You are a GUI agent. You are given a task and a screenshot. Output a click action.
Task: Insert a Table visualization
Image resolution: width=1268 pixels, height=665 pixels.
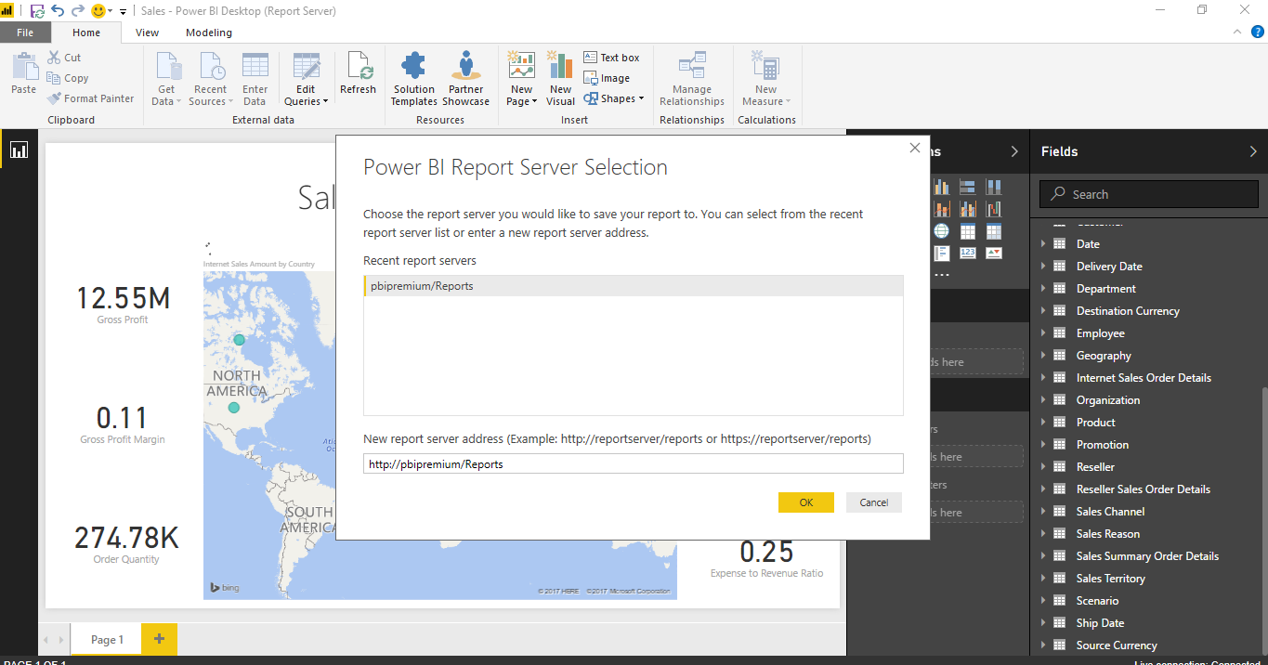pos(968,230)
